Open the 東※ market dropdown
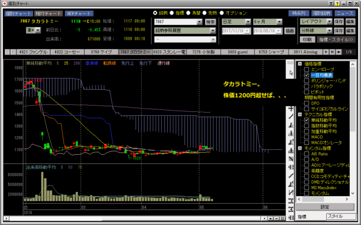 pos(38,30)
